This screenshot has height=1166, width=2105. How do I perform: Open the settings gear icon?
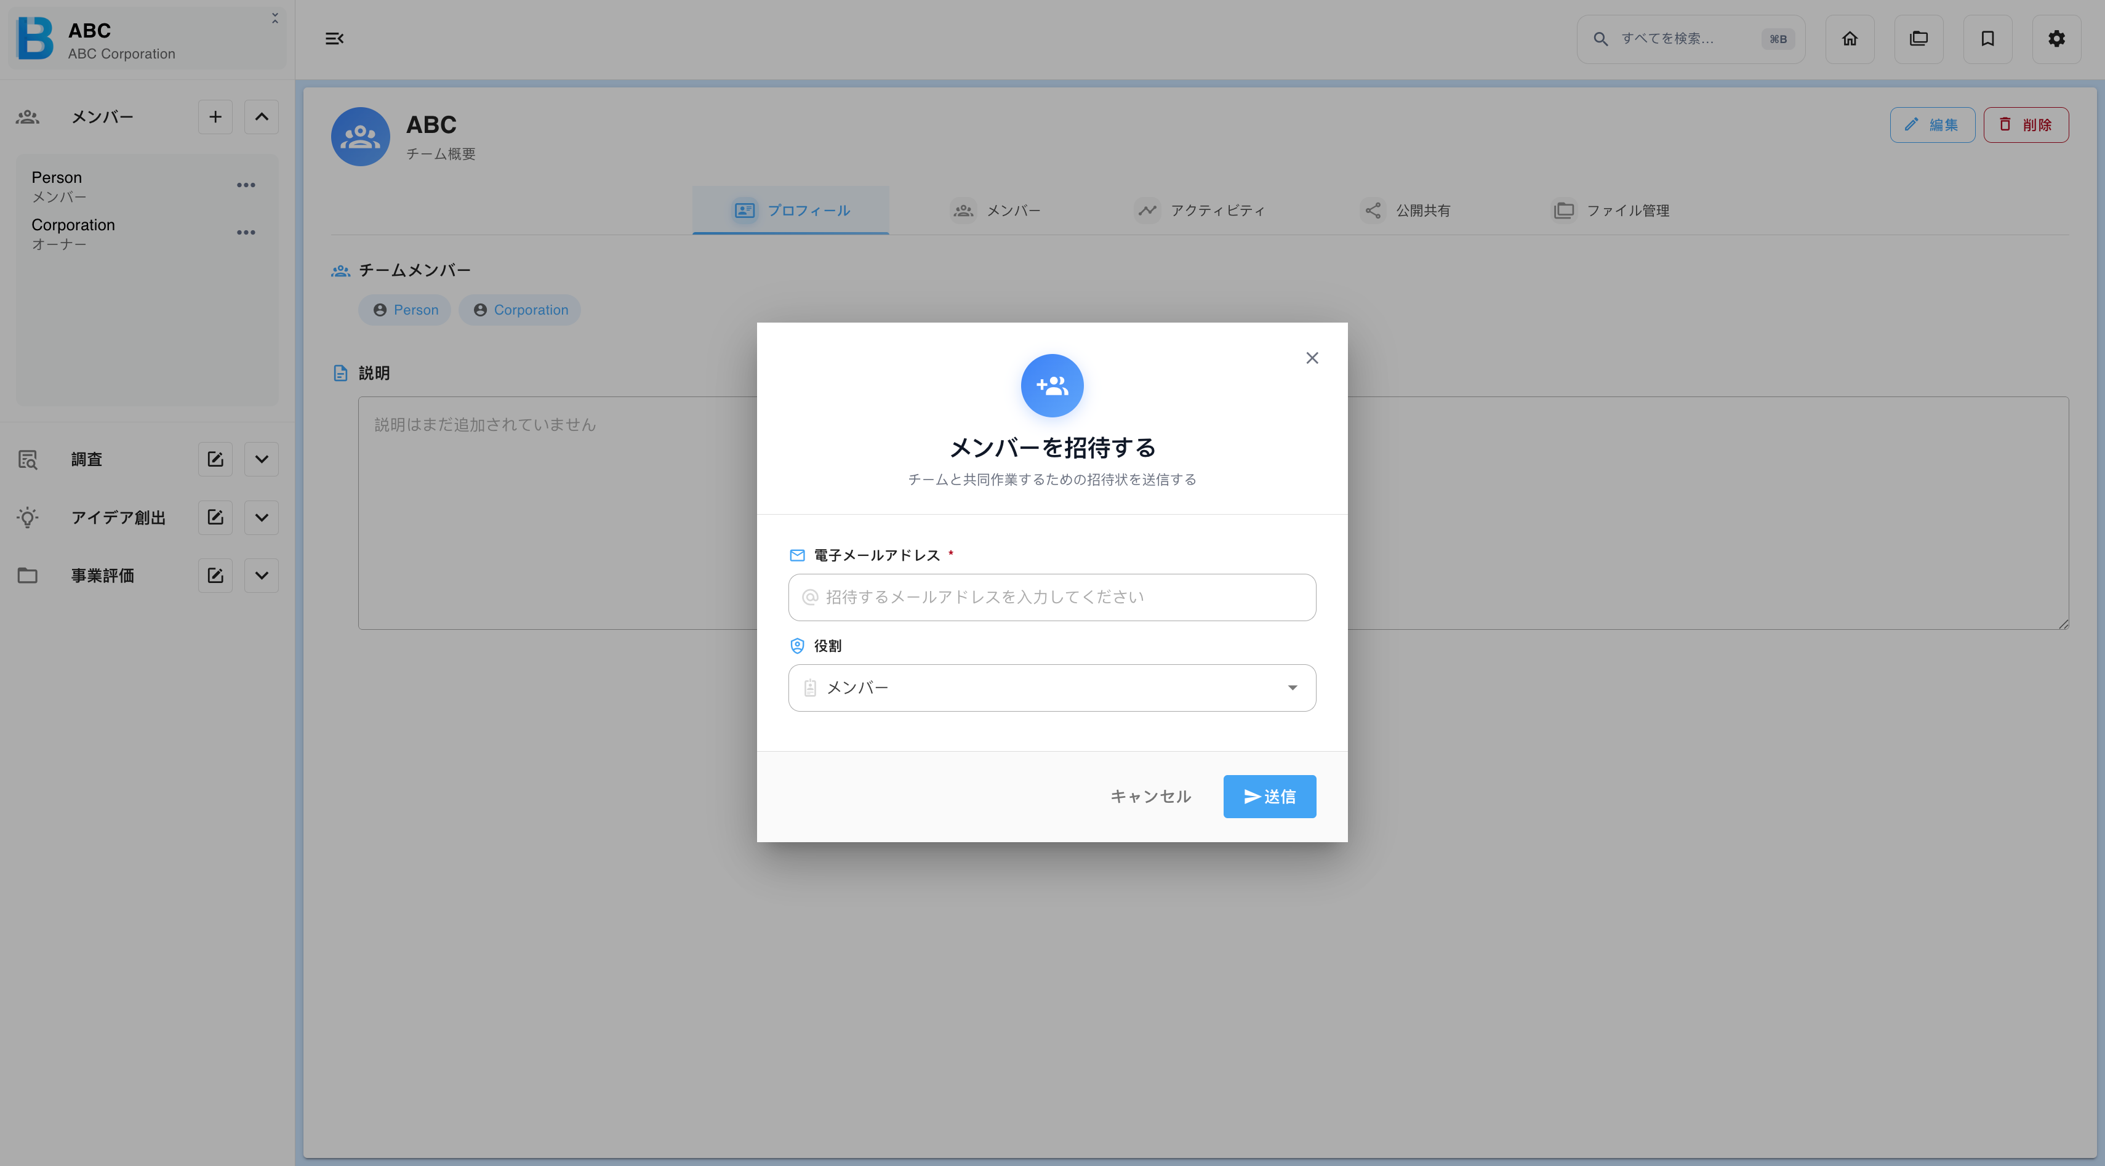pos(2056,38)
